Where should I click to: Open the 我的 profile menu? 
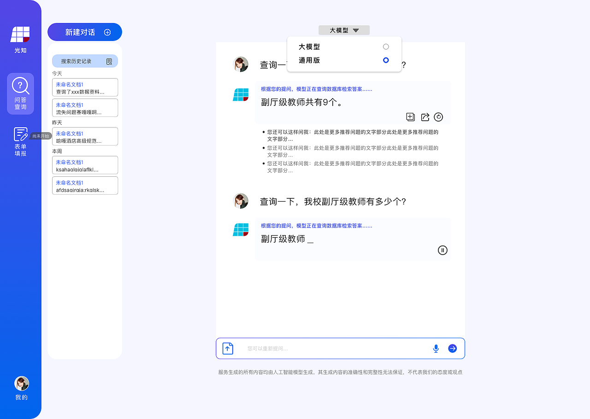[x=21, y=387]
